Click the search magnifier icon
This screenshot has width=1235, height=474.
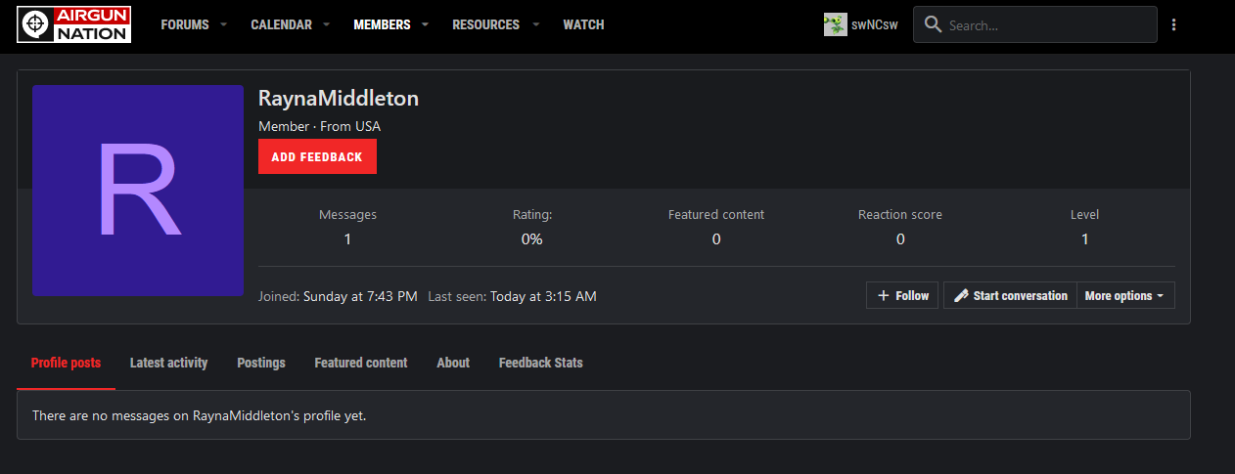(934, 25)
